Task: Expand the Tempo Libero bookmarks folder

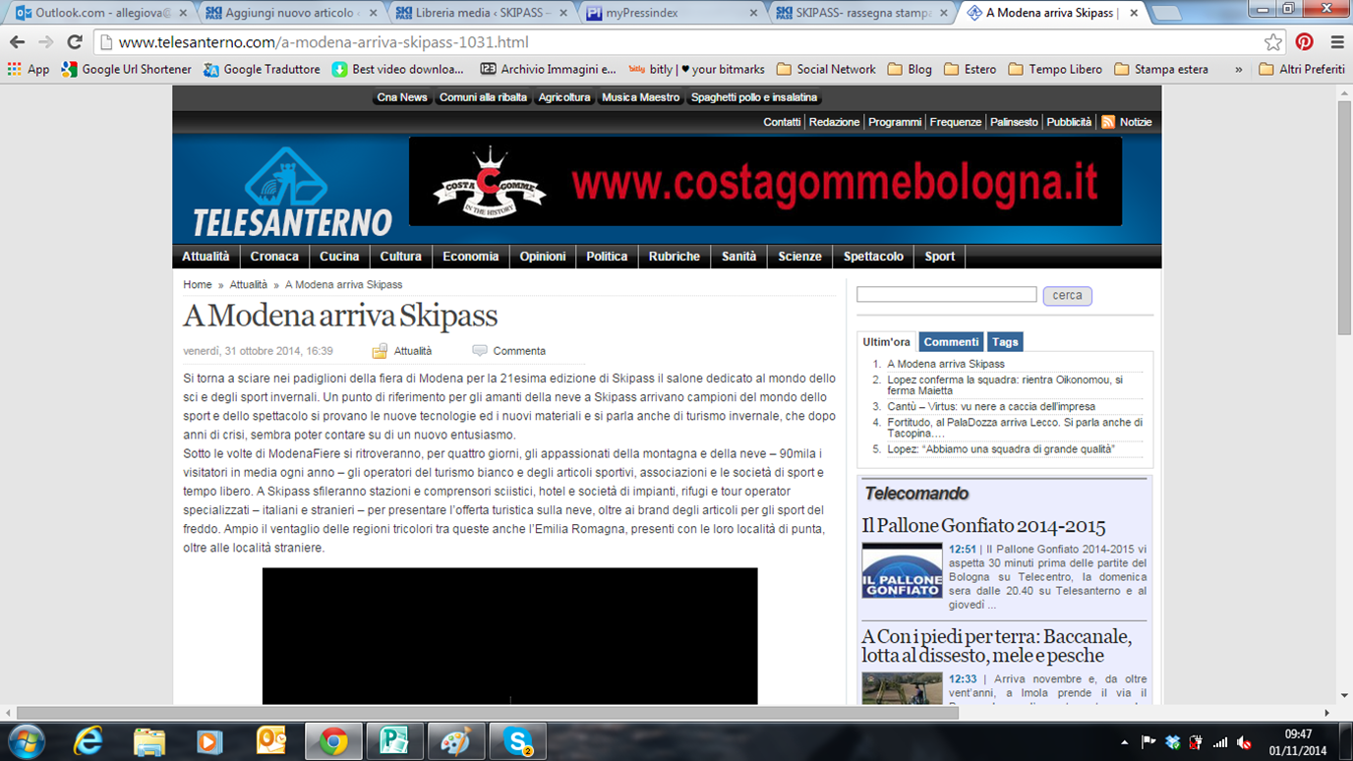Action: [1055, 70]
